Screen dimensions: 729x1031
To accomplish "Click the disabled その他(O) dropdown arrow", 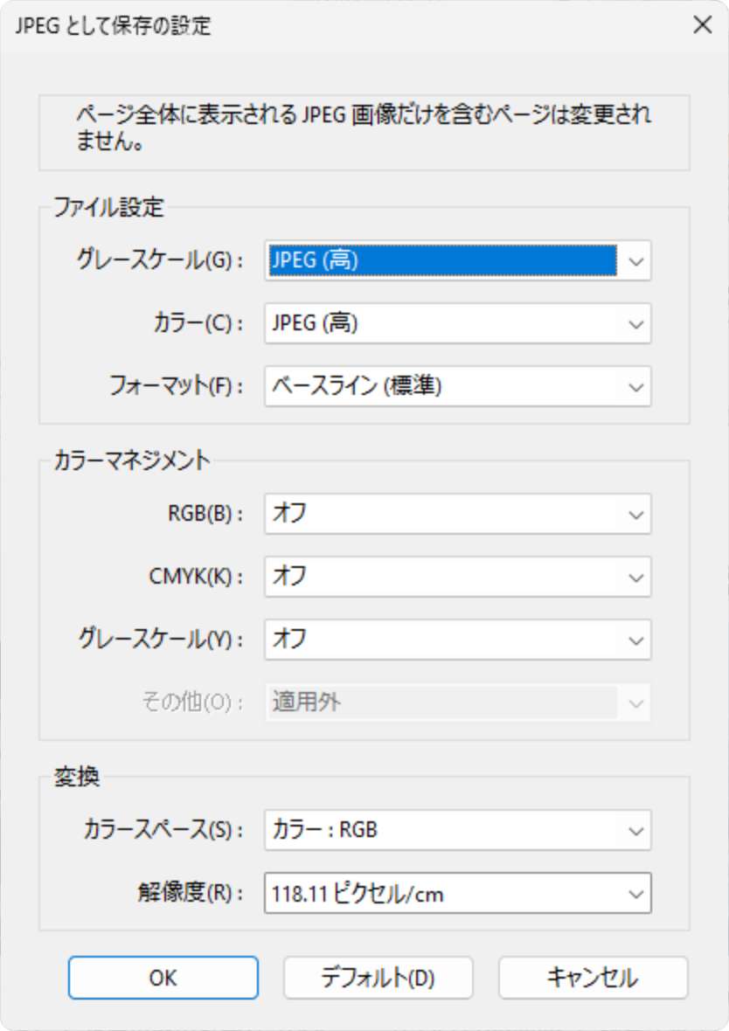I will pyautogui.click(x=635, y=702).
